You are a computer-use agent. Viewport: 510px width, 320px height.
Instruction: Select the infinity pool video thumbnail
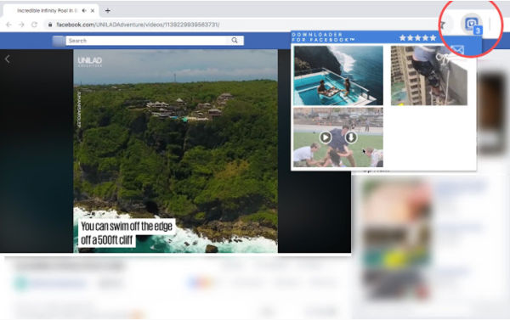click(338, 76)
